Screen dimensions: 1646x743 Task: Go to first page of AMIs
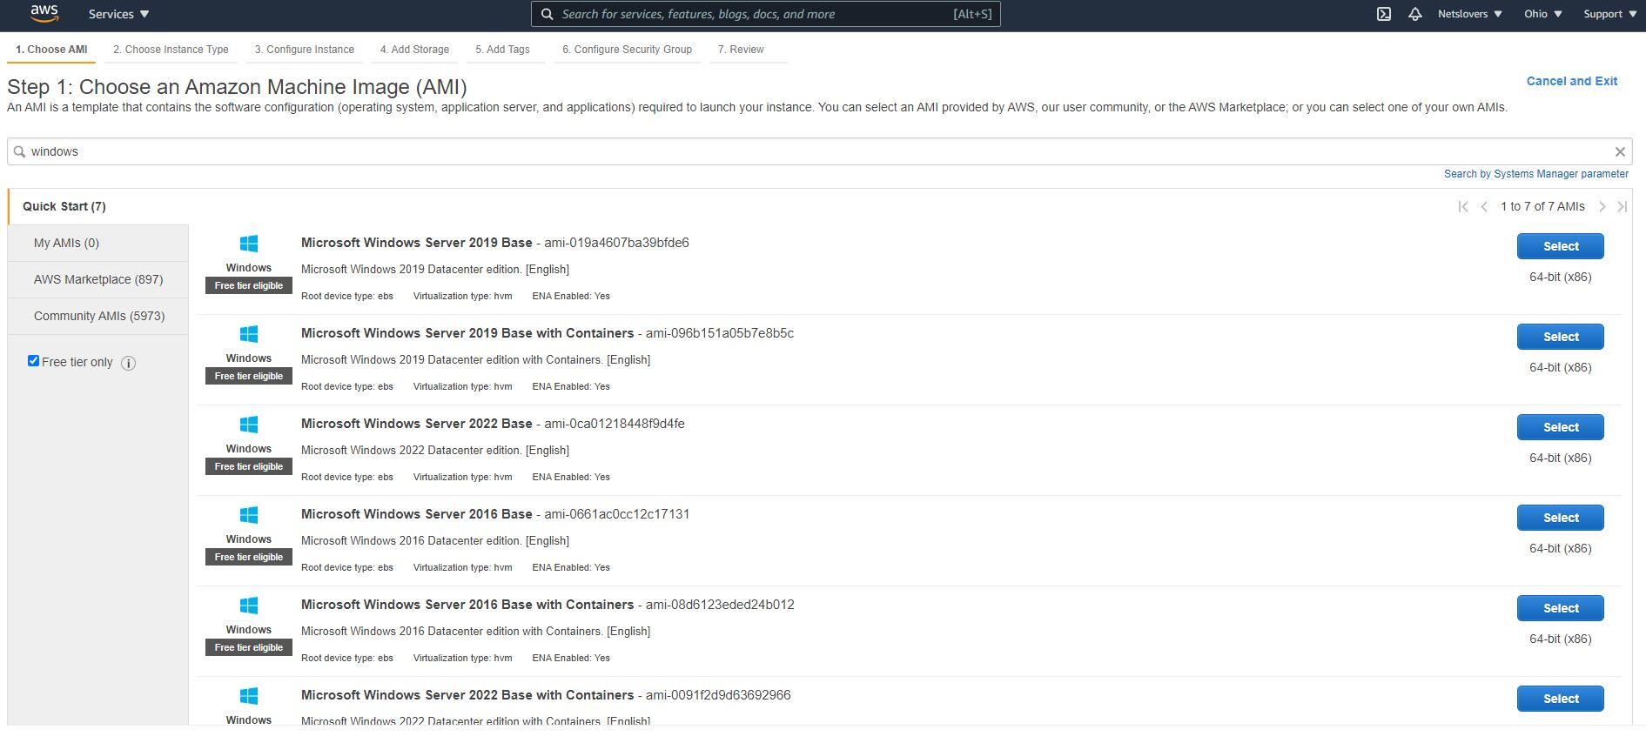(x=1462, y=206)
